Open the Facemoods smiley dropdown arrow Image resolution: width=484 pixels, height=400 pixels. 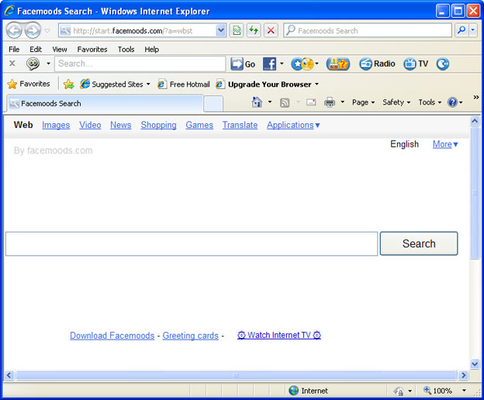tap(48, 64)
